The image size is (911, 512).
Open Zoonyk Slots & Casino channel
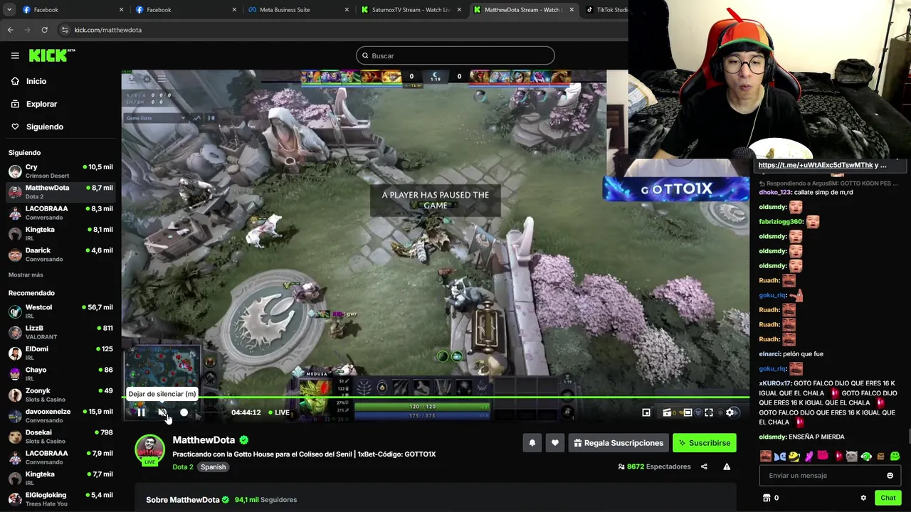(60, 395)
